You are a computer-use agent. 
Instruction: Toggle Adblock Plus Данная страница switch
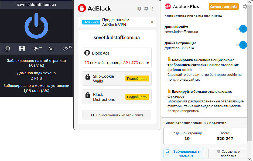coord(241,45)
